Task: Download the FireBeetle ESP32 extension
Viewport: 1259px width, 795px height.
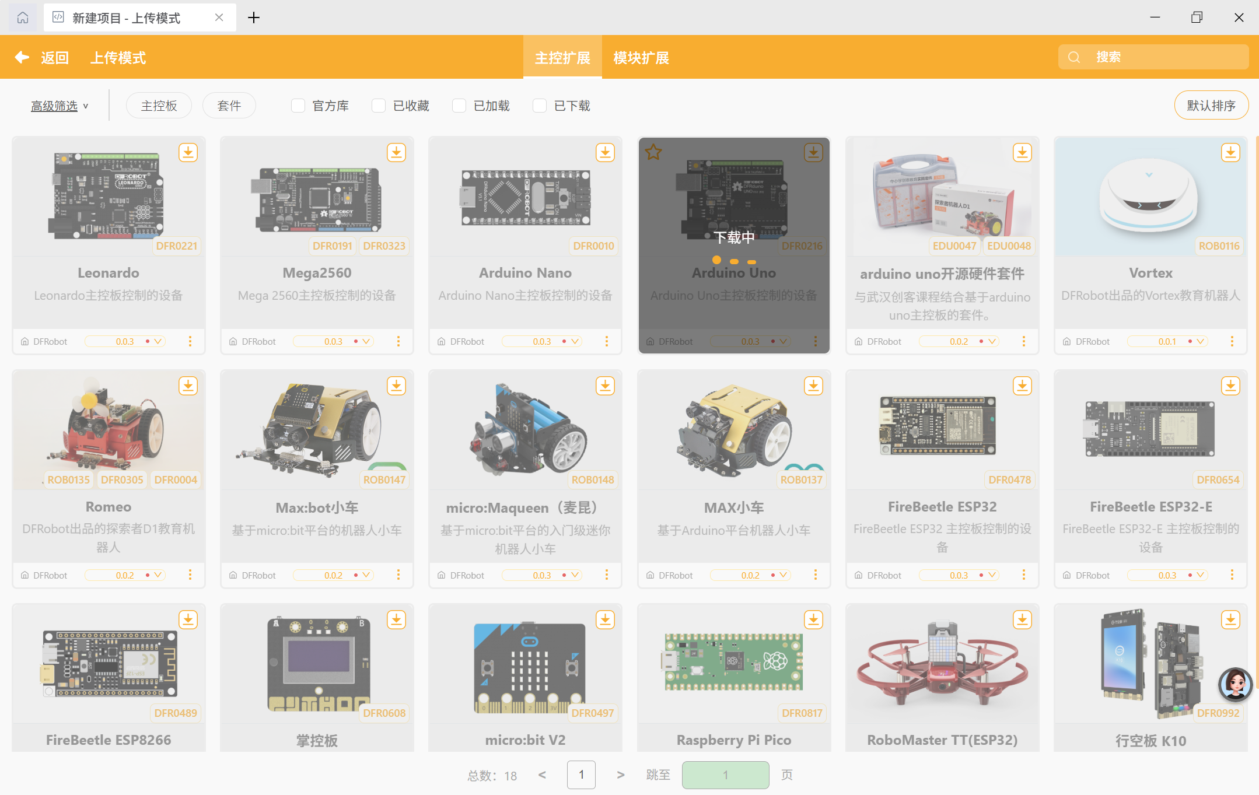Action: click(x=1022, y=386)
